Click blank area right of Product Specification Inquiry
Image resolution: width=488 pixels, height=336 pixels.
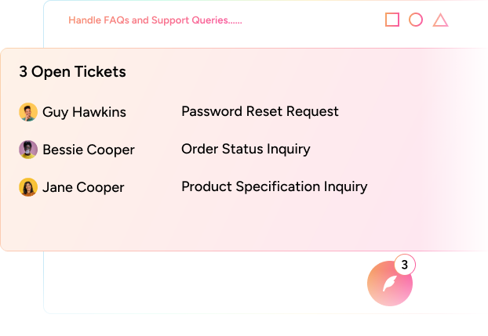point(424,186)
